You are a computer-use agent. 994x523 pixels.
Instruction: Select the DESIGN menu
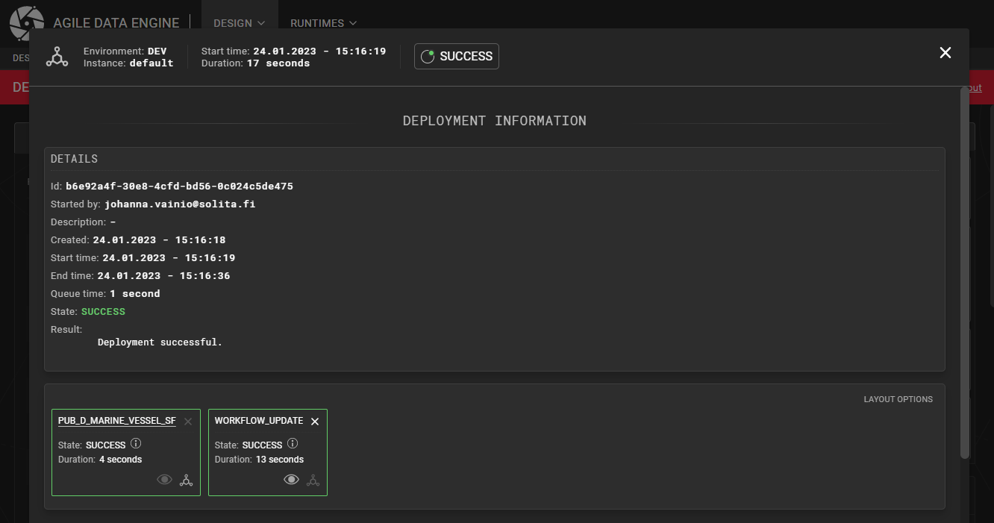pyautogui.click(x=233, y=23)
